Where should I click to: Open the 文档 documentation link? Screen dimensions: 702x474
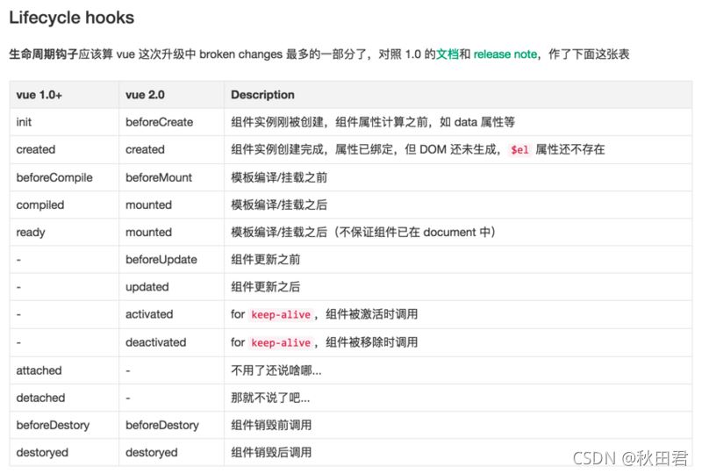point(448,54)
